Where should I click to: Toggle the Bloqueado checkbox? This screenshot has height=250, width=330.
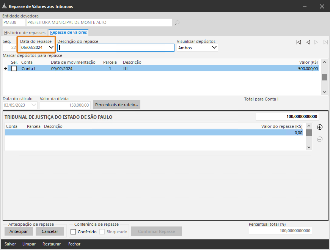click(x=102, y=232)
